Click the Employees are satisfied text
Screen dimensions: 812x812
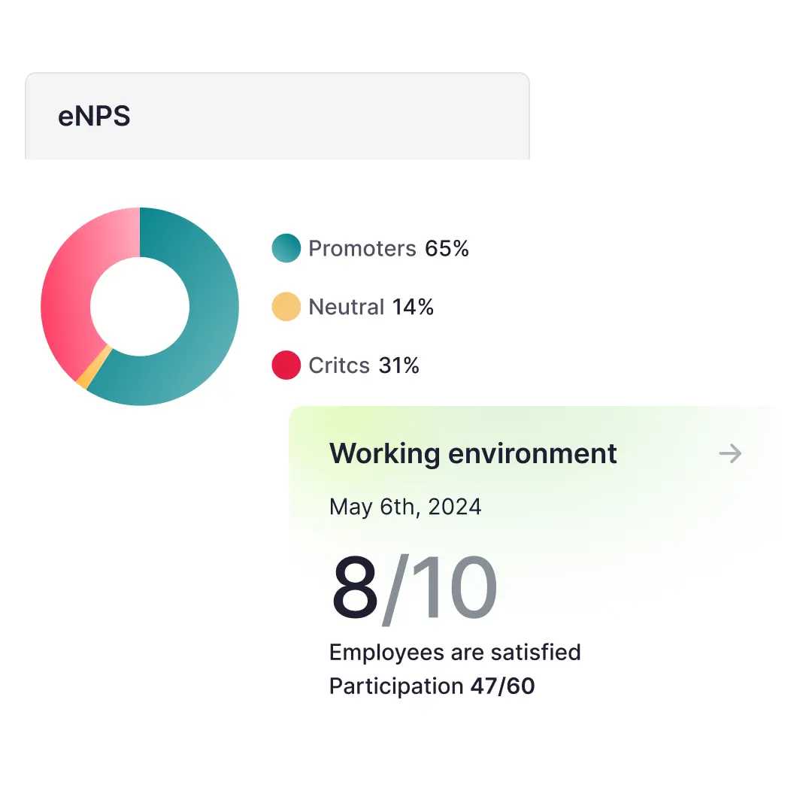(x=455, y=652)
